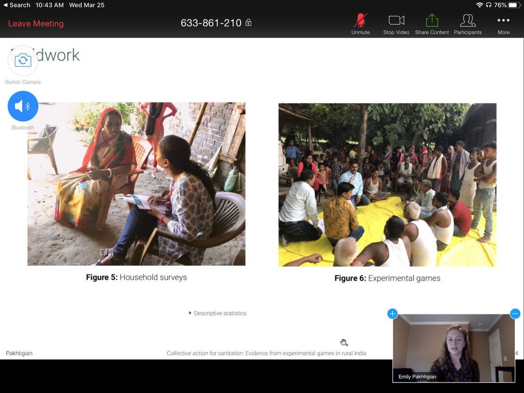Tap the Pakhtigian footer name
524x393 pixels.
click(19, 353)
